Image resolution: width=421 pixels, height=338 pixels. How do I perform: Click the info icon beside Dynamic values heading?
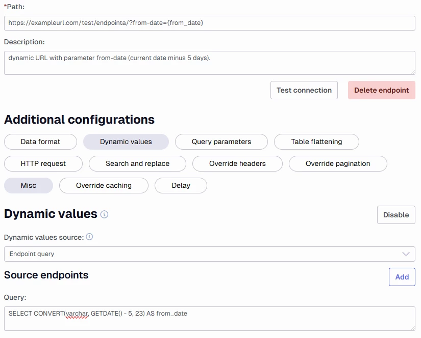point(104,215)
